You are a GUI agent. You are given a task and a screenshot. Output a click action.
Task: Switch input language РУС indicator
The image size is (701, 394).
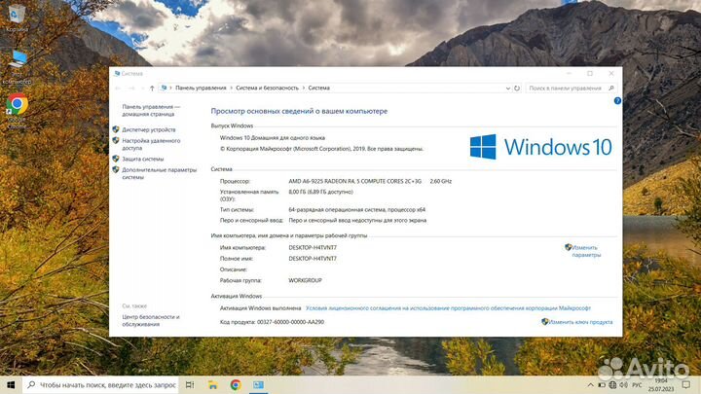[637, 384]
